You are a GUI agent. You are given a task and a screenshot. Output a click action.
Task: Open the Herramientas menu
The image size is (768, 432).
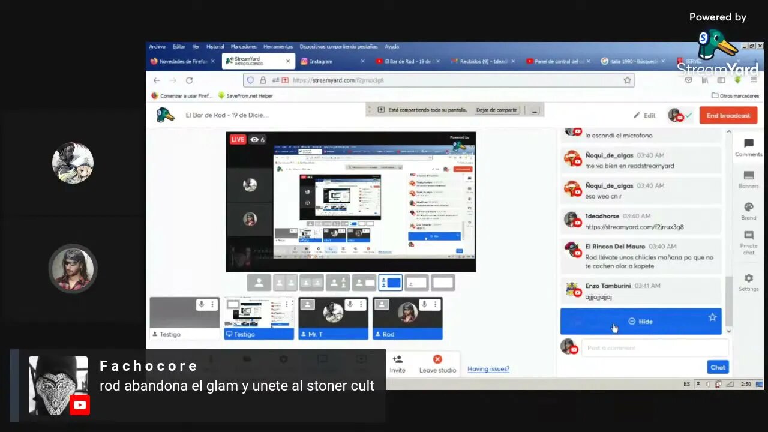pyautogui.click(x=278, y=47)
